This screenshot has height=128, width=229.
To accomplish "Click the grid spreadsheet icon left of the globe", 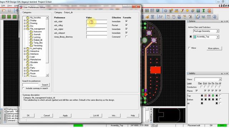I will pos(152,11).
